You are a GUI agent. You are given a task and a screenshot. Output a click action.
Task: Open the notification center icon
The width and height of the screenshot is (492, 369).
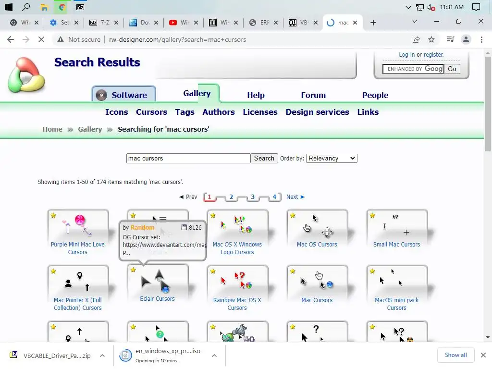[476, 7]
